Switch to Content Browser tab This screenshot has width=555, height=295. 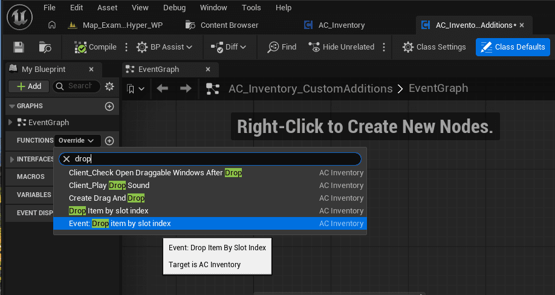click(x=222, y=25)
